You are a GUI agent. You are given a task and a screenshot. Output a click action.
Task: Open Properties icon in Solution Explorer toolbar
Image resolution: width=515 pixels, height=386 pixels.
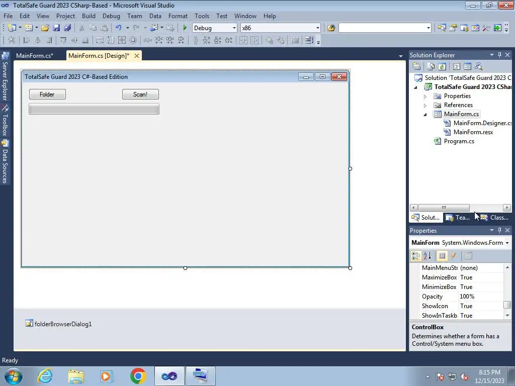[416, 66]
